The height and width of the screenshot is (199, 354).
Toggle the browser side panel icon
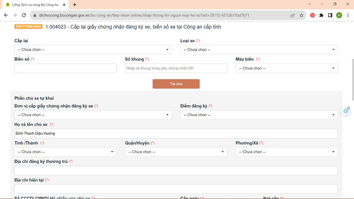tap(330, 15)
